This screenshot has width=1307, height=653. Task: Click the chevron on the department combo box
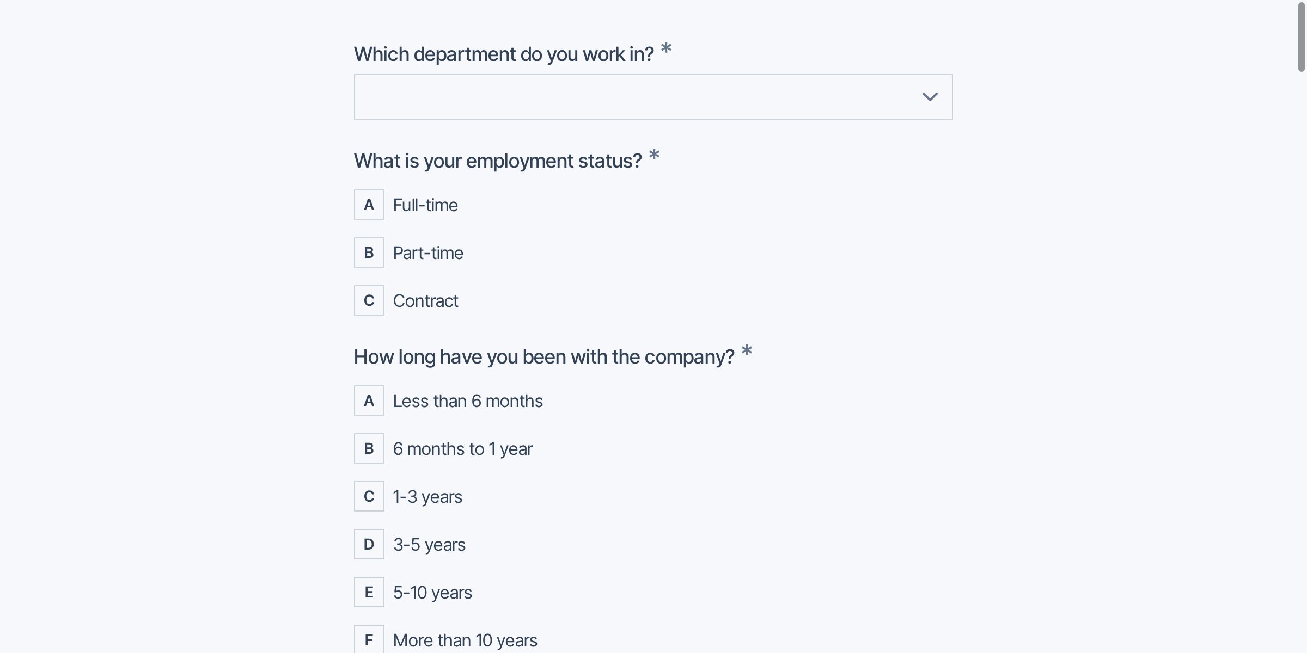[x=930, y=96]
